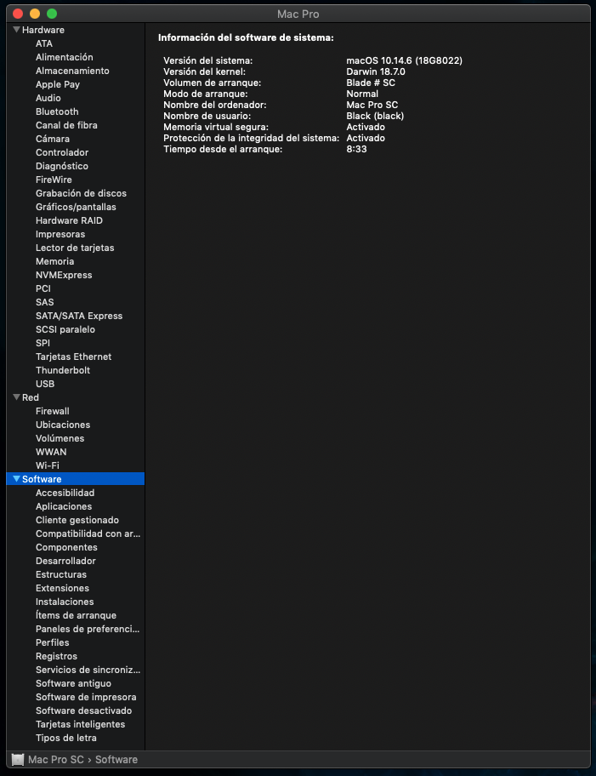
Task: Click the red close window button
Action: pyautogui.click(x=18, y=14)
